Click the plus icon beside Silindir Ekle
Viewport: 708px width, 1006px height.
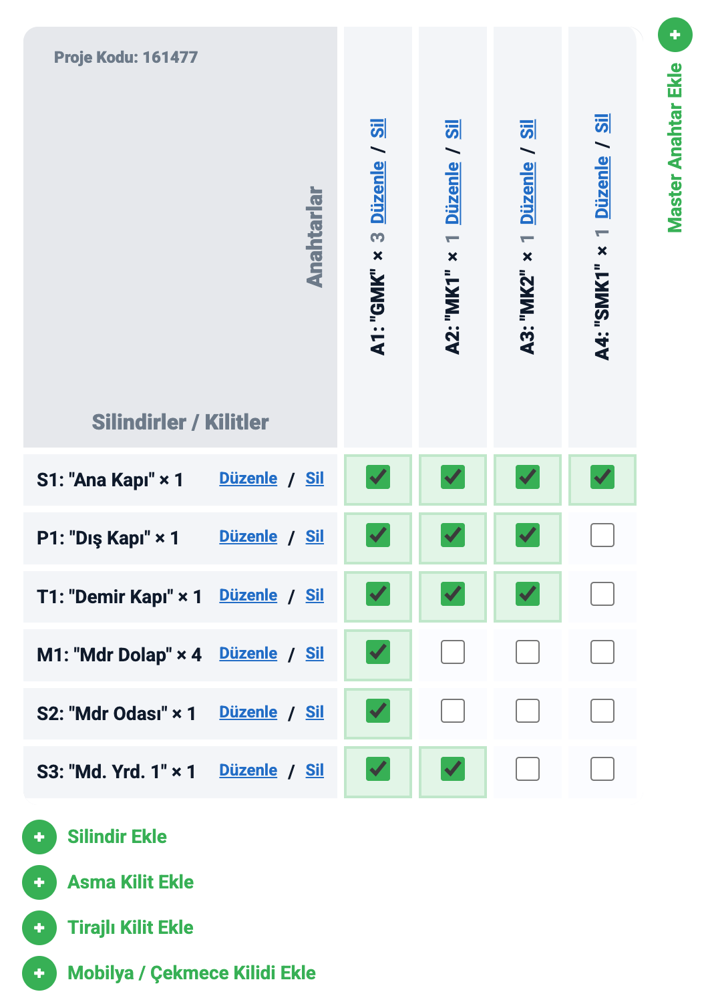point(39,837)
